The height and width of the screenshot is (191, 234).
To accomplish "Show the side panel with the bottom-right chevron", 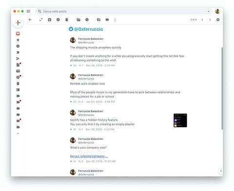I will (x=221, y=171).
